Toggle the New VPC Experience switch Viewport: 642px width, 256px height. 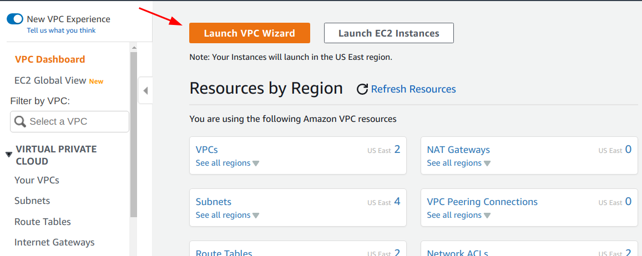coord(15,19)
